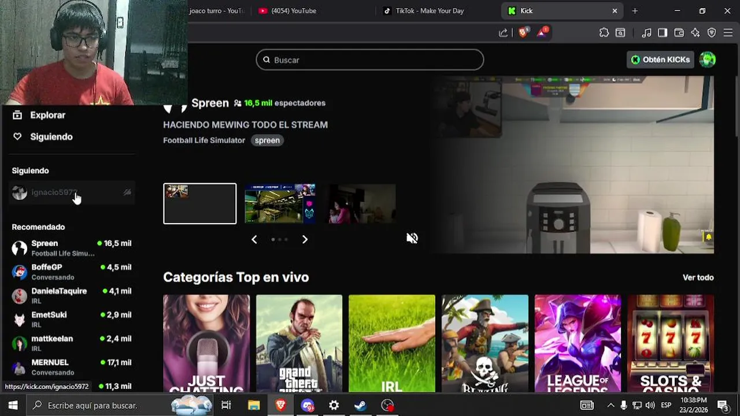Open the Explorar sidebar item
This screenshot has width=740, height=416.
click(39, 115)
